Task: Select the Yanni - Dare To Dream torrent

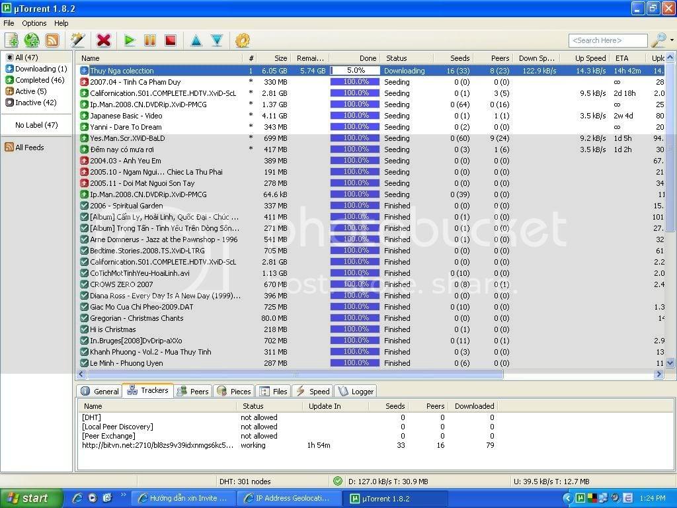Action: pyautogui.click(x=372, y=127)
